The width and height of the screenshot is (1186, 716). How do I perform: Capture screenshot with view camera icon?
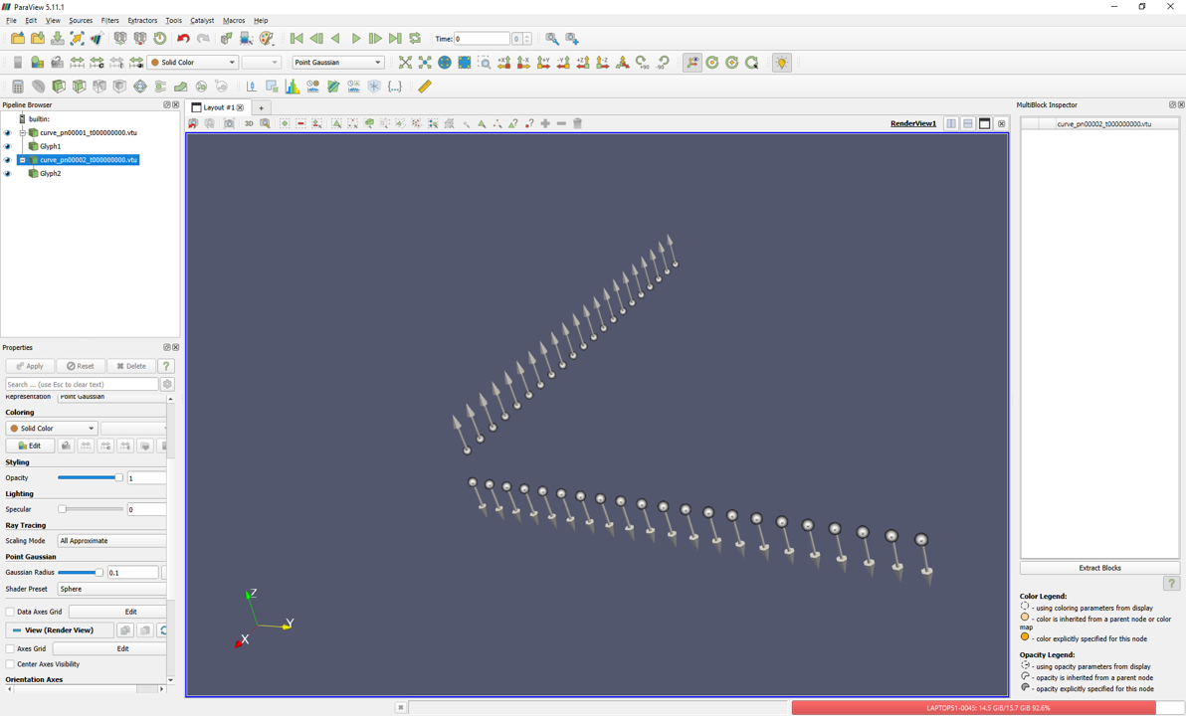(x=229, y=123)
